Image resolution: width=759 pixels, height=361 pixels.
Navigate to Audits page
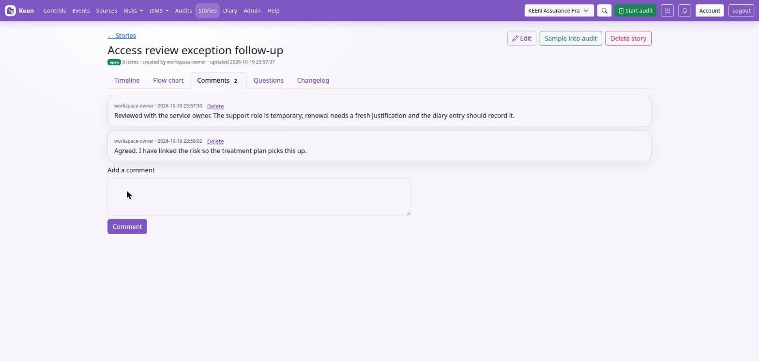[183, 11]
